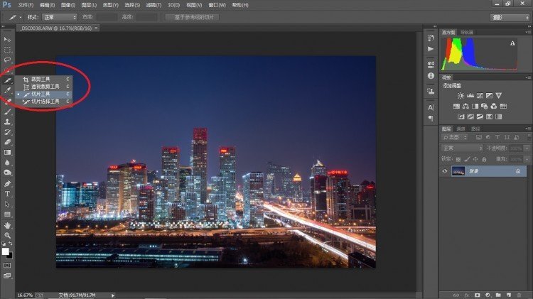Select the Rectangular Marquee tool

8,50
